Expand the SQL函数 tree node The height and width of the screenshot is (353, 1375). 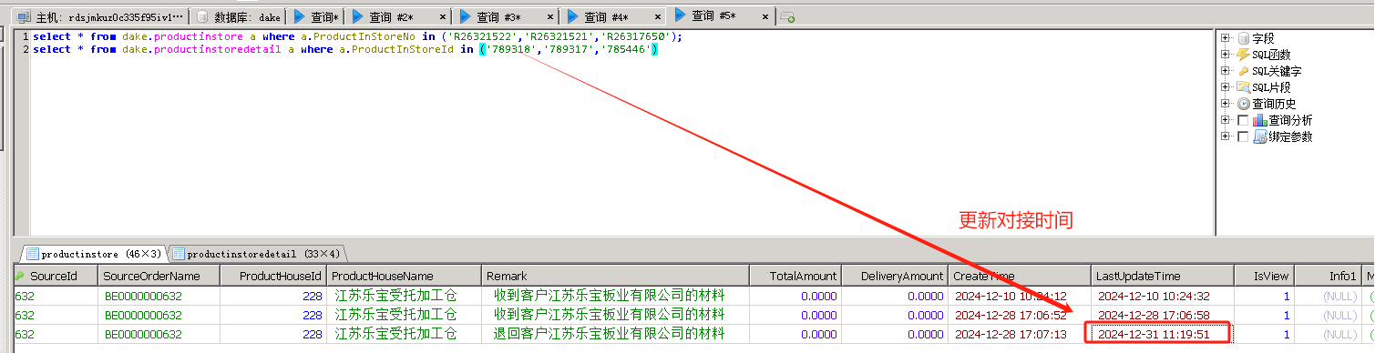(x=1226, y=55)
